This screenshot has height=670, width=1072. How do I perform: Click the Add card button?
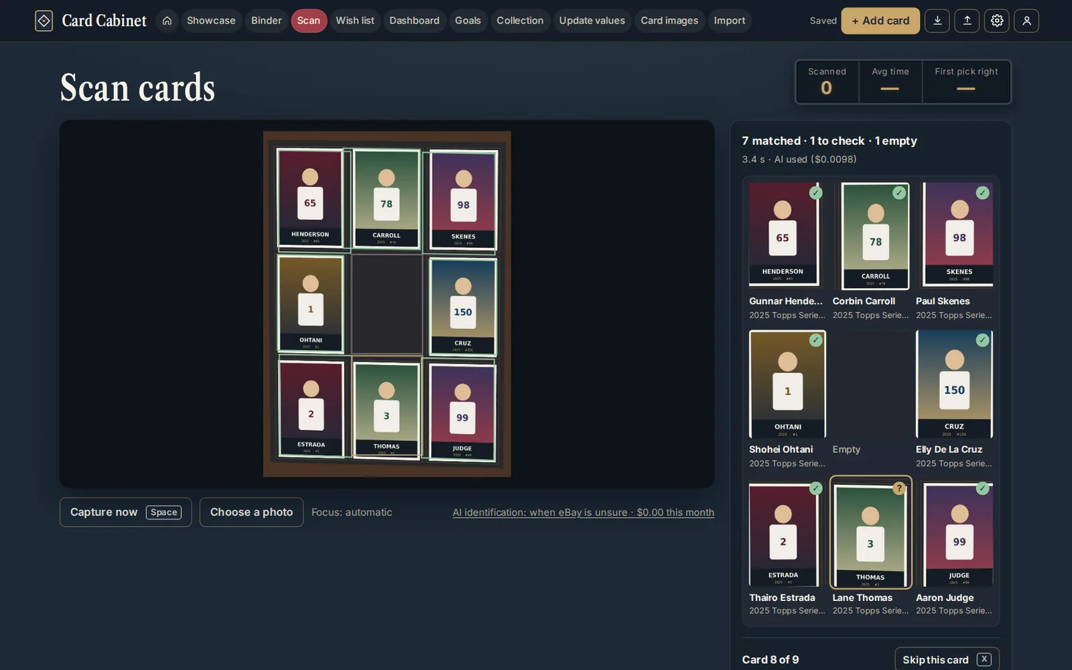[x=880, y=21]
